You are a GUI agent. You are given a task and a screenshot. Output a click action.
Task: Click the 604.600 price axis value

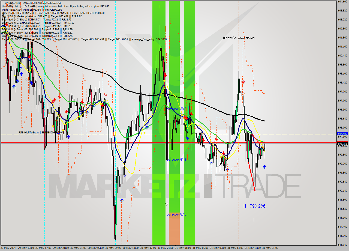click(342, 2)
